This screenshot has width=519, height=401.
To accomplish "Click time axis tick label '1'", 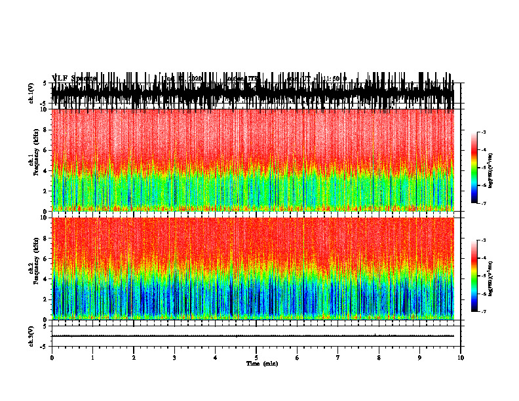I will [92, 358].
